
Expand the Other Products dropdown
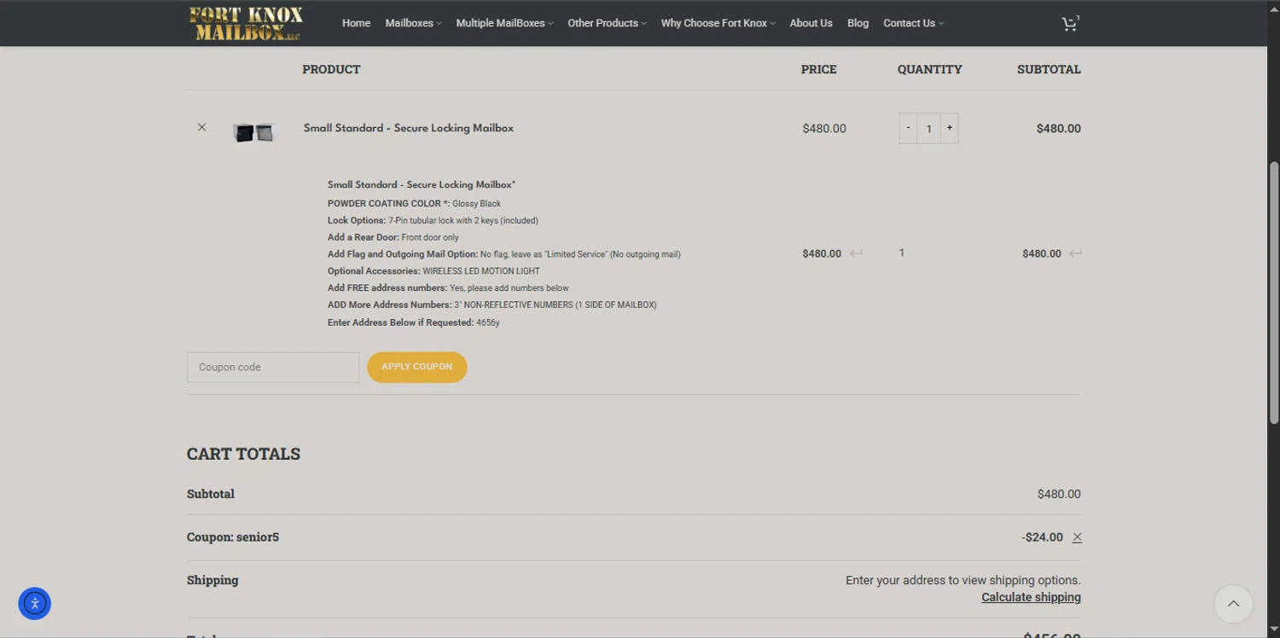[x=607, y=23]
